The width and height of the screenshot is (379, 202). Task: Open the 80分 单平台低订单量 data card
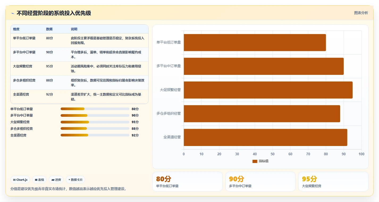coord(187,182)
